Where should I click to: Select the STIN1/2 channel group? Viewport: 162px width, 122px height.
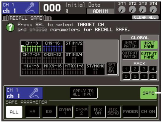pyautogui.click(x=74, y=46)
